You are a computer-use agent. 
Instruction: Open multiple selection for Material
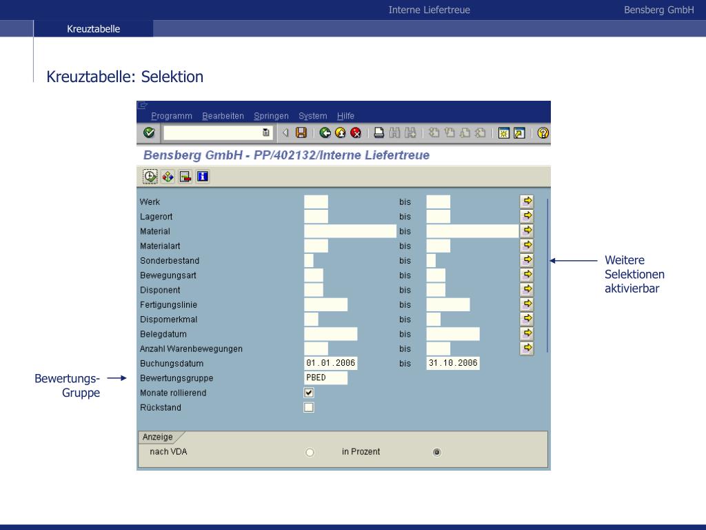tap(527, 230)
